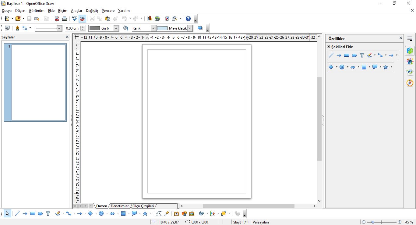Select Rectangle in Şekilleri Ekle panel
Viewport: 416px width, 225px height.
(347, 55)
